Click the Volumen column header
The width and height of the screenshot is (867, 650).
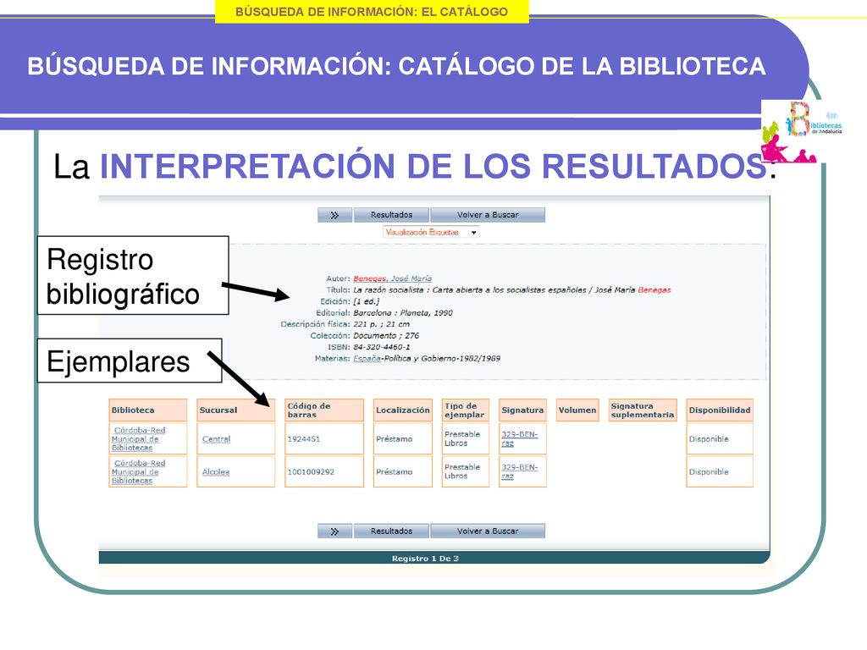click(x=577, y=410)
